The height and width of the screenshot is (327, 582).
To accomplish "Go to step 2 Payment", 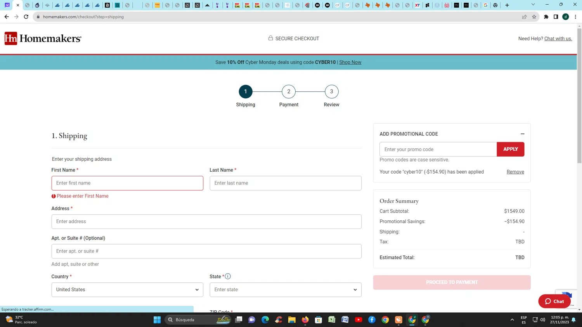I will coord(289,92).
